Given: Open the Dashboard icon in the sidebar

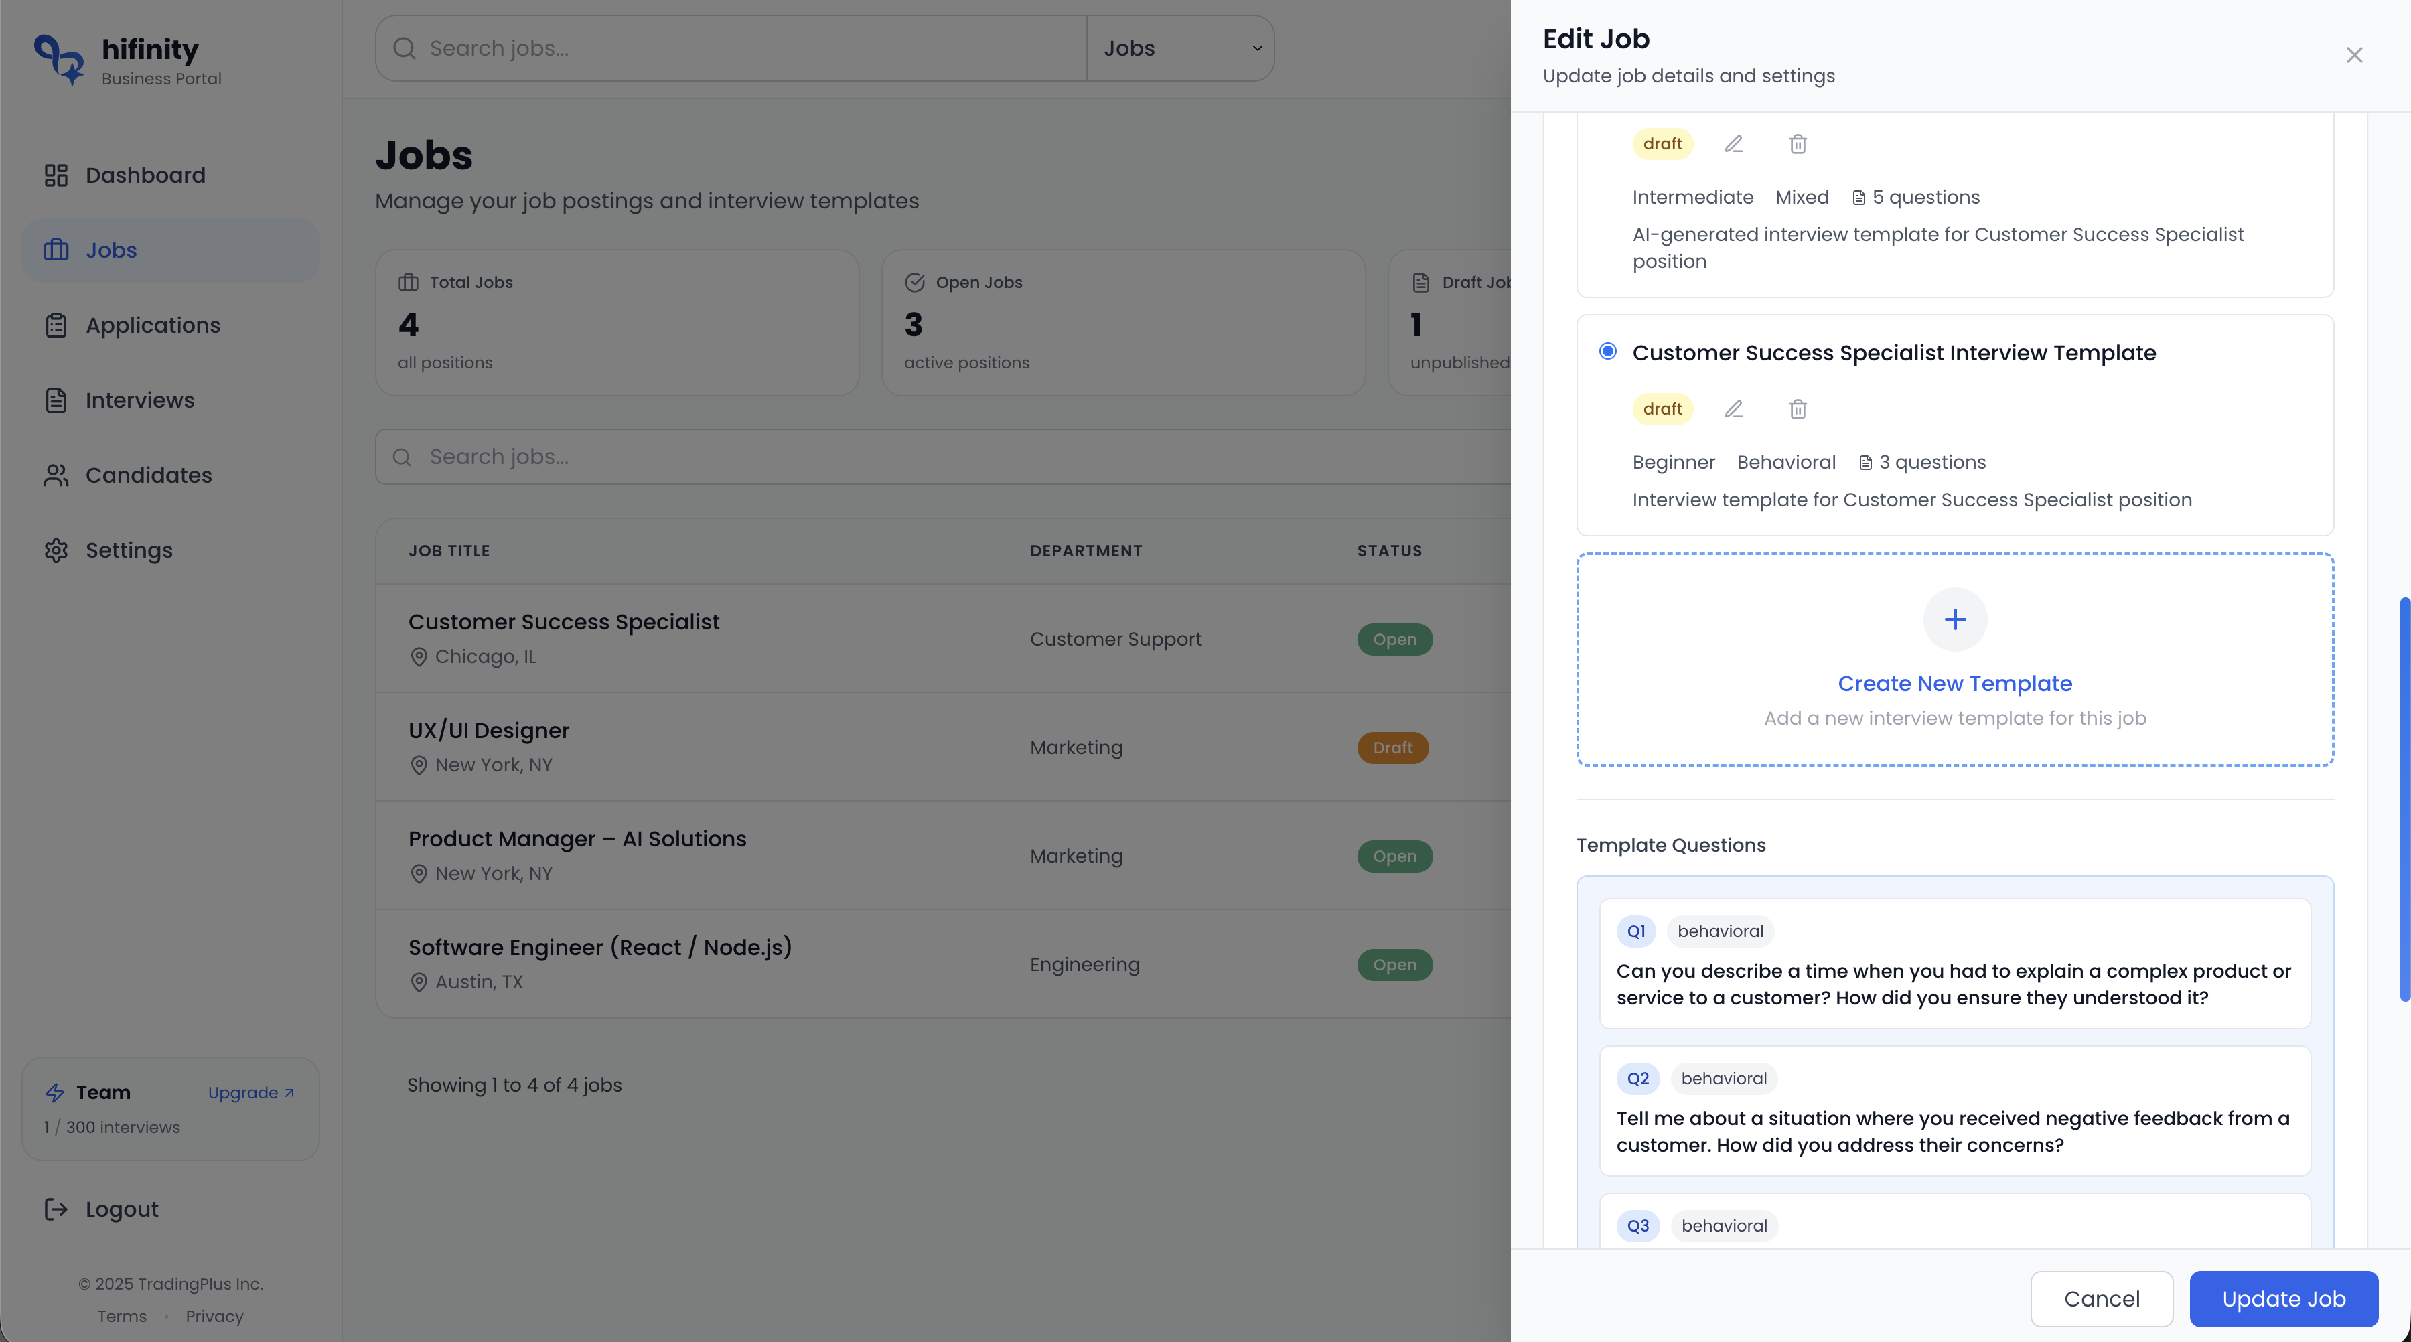Looking at the screenshot, I should click(x=56, y=175).
